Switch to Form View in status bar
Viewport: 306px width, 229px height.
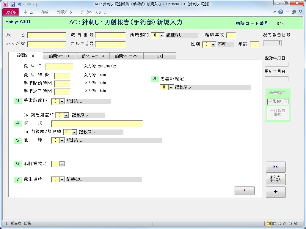pyautogui.click(x=269, y=223)
